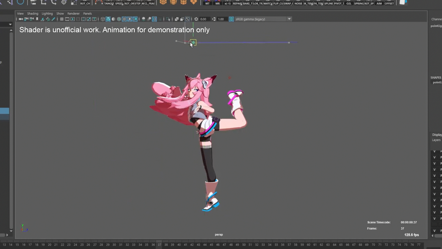
Task: Toggle the Safe Action icon
Action: 89,19
